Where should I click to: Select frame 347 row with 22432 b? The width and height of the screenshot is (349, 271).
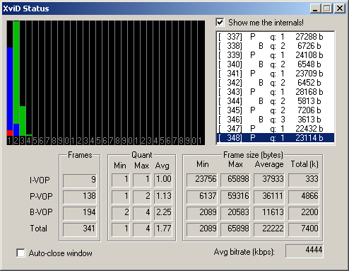click(x=275, y=129)
